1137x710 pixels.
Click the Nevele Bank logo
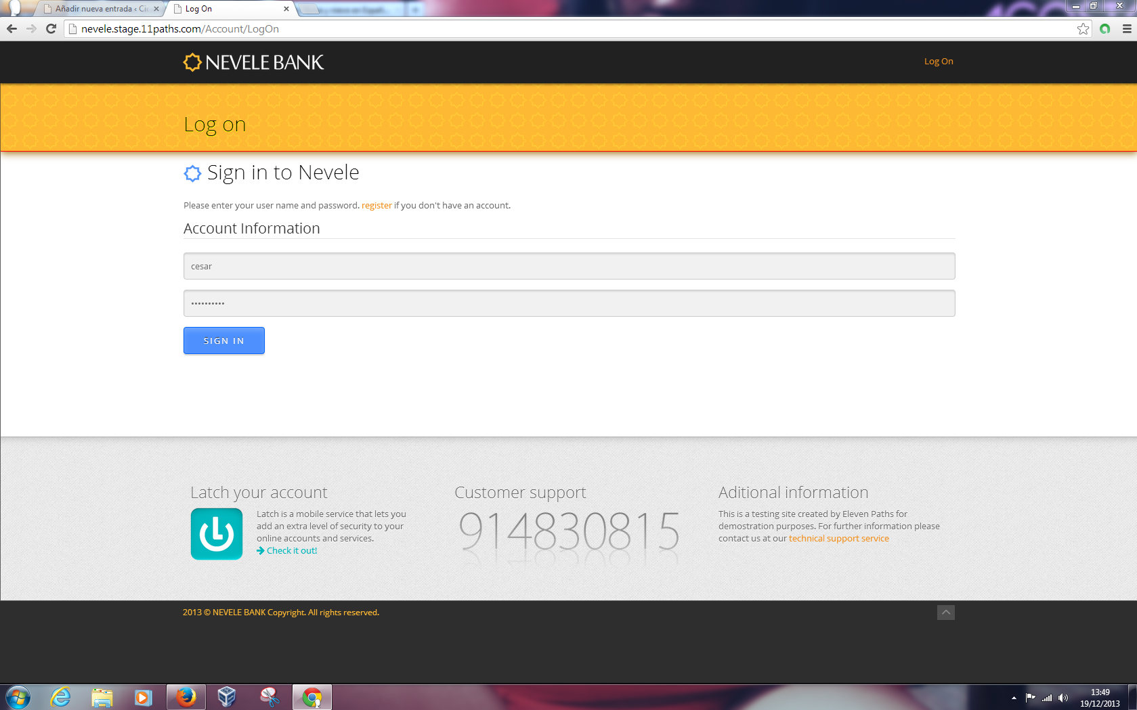point(253,62)
